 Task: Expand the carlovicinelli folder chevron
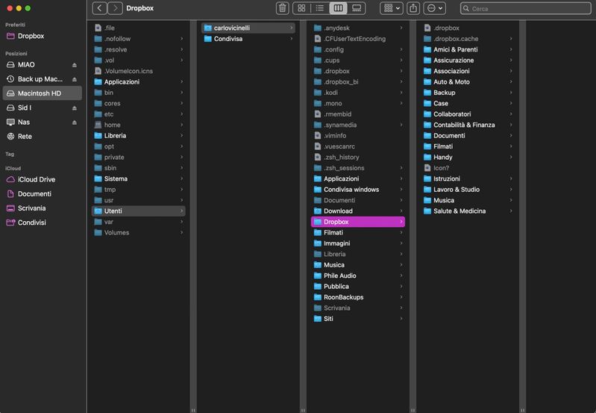[x=292, y=28]
